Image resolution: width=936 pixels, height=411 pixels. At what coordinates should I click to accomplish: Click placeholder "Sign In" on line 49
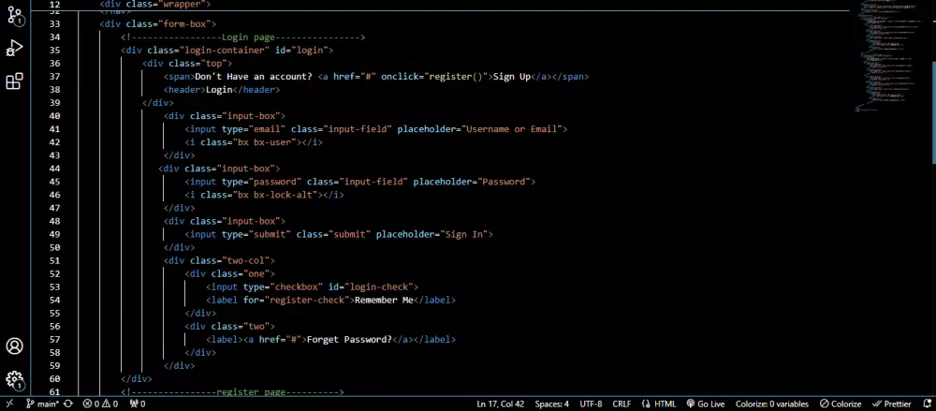466,234
